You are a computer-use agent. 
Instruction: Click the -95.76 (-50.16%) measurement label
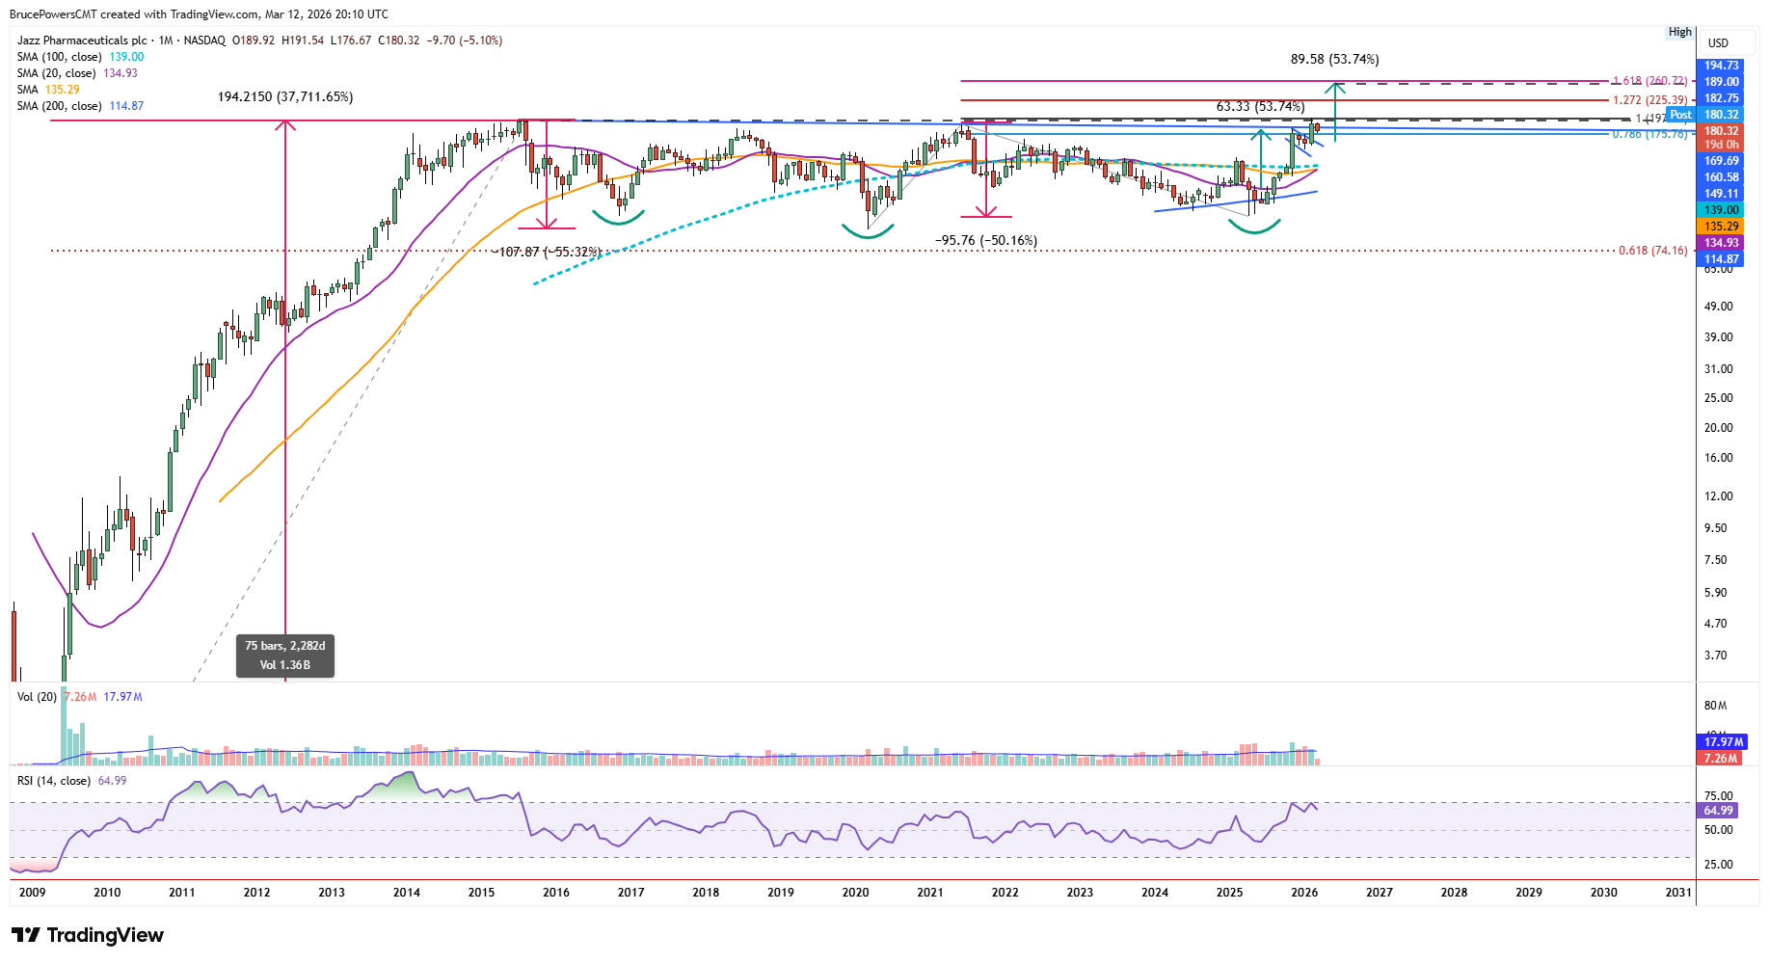(986, 241)
